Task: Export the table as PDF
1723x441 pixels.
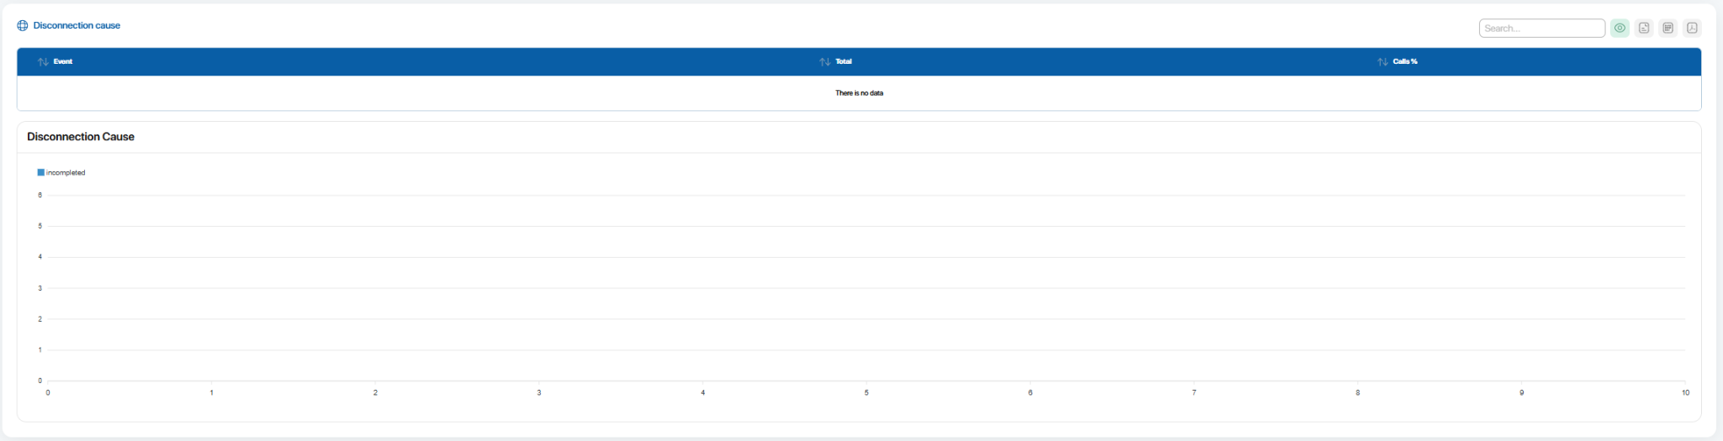Action: [1692, 29]
